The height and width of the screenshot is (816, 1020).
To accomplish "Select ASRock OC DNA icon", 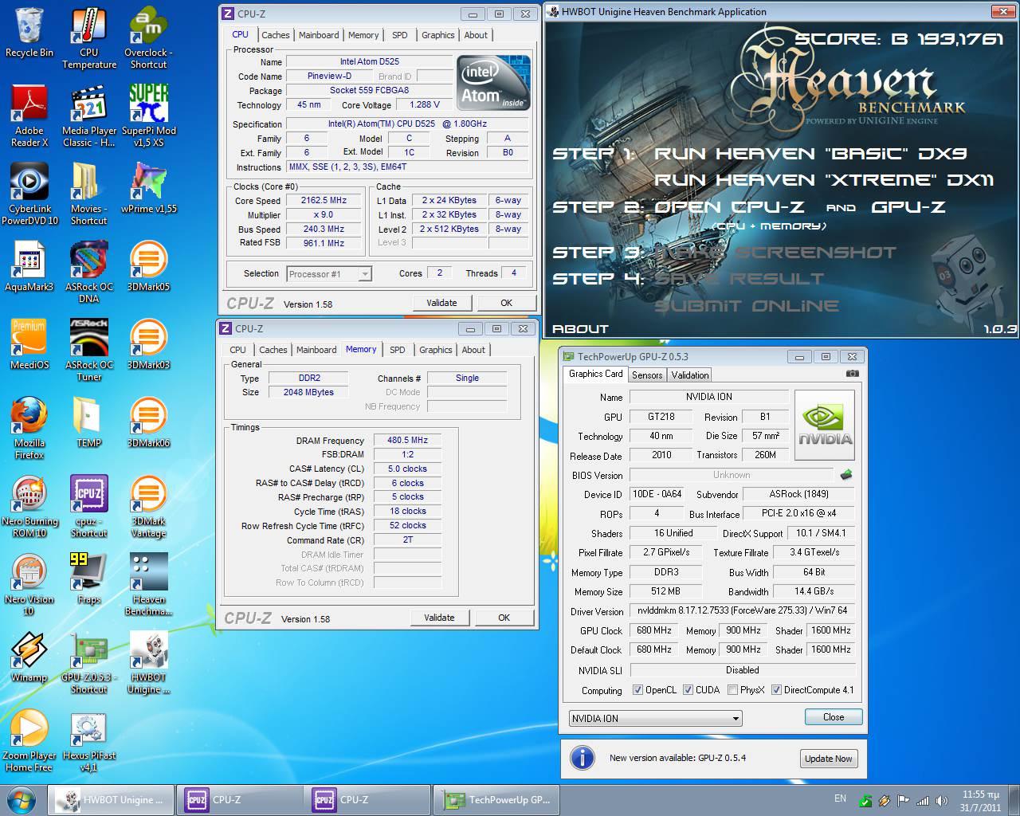I will pyautogui.click(x=89, y=272).
